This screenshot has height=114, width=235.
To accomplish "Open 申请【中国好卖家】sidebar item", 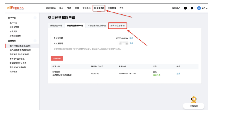I will 18,59.
